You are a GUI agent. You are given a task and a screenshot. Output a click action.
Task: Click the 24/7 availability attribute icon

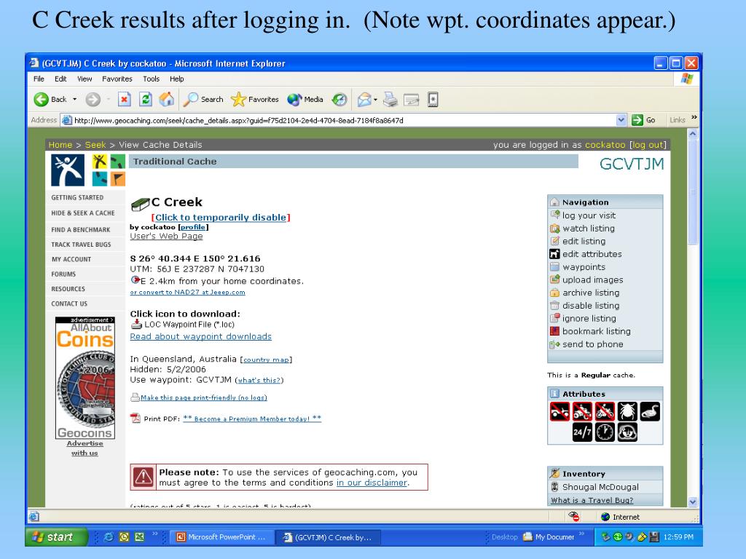pos(582,432)
